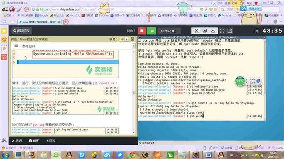Click the 48:35 countdown timer
284x159 pixels.
point(272,31)
